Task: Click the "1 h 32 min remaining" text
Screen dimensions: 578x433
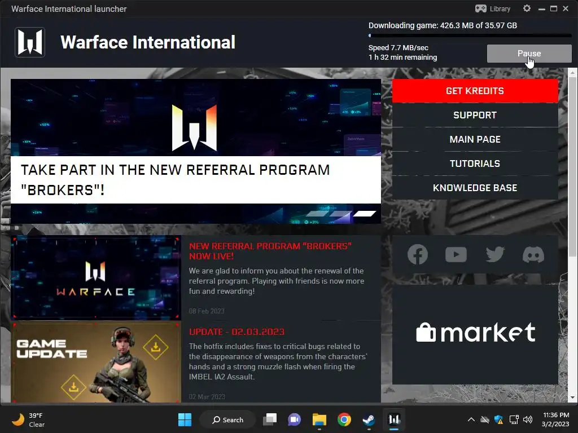Action: 403,57
